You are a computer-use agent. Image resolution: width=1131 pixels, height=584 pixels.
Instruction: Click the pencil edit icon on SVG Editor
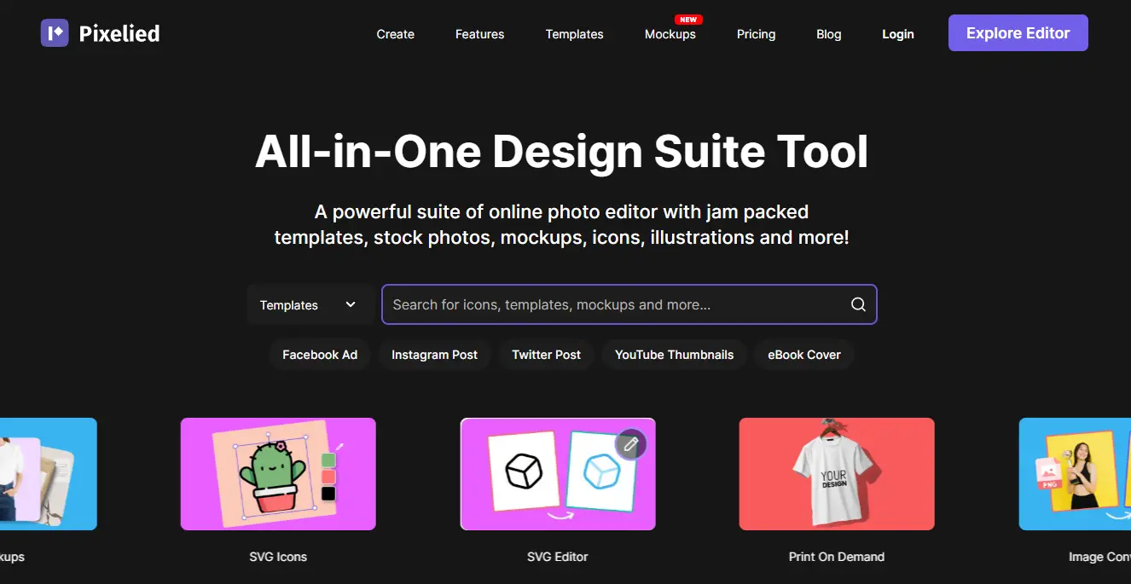tap(630, 444)
